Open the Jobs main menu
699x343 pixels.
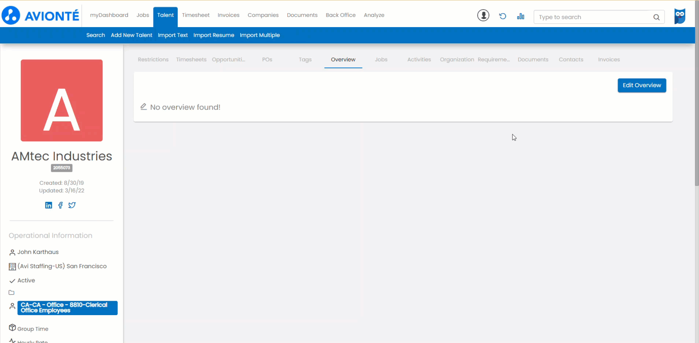tap(143, 15)
